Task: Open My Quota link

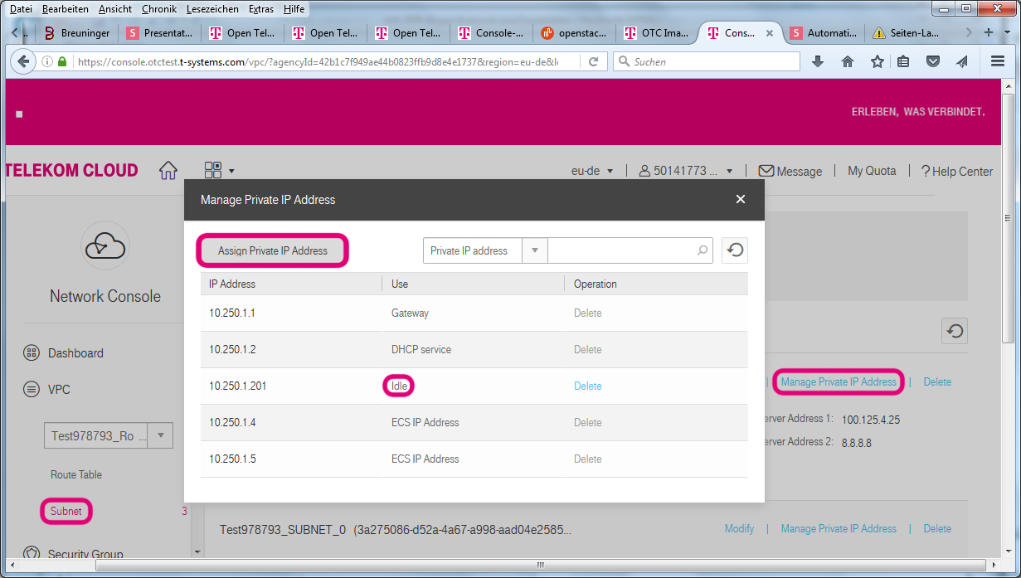Action: pyautogui.click(x=872, y=171)
